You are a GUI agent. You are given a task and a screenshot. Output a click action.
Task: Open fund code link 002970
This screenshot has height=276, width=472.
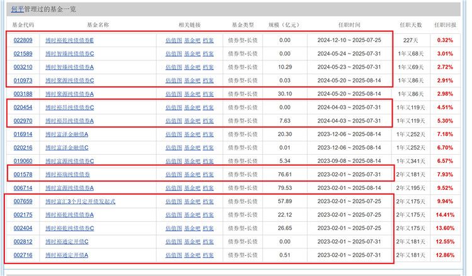[x=23, y=121]
